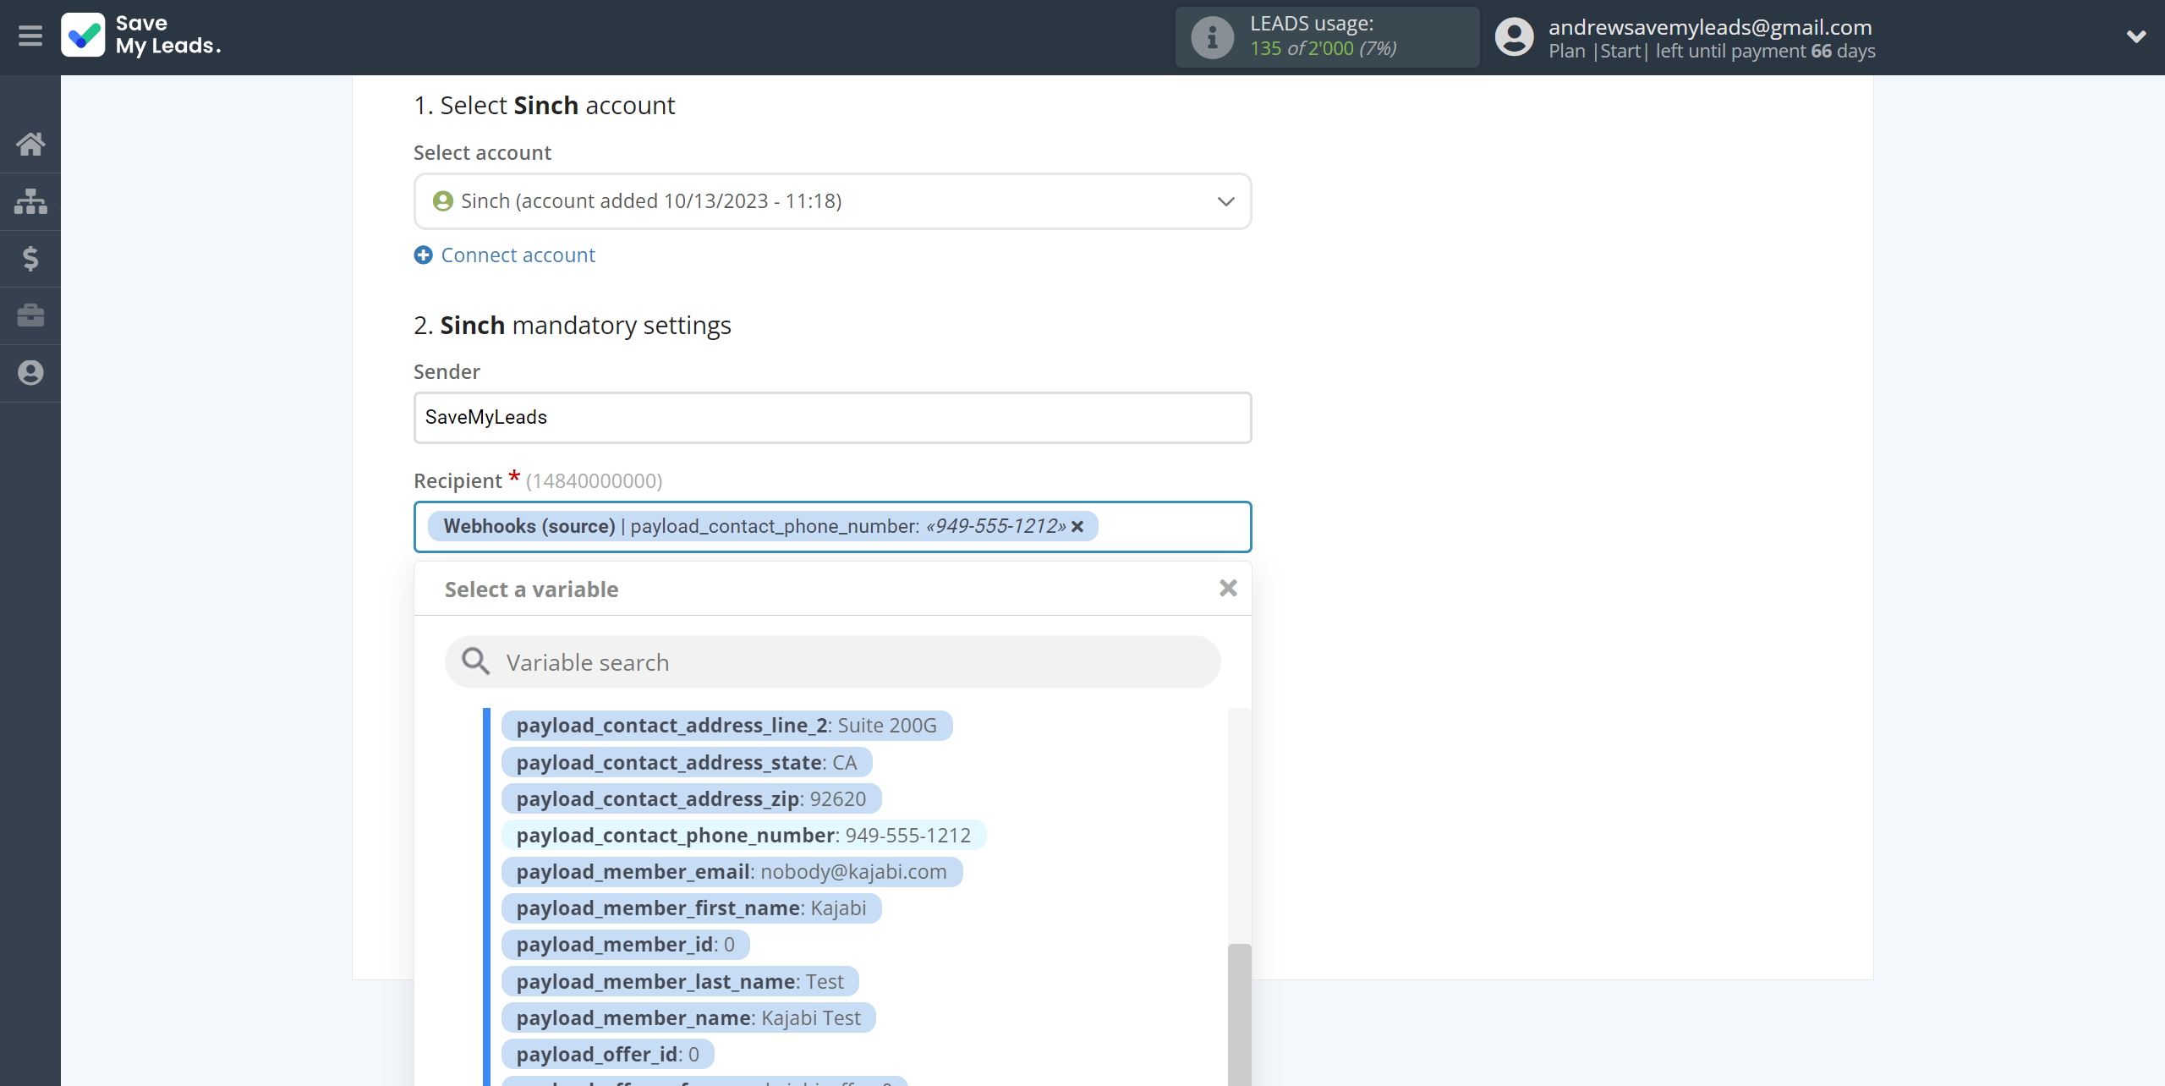Click the Connect account link

click(518, 255)
